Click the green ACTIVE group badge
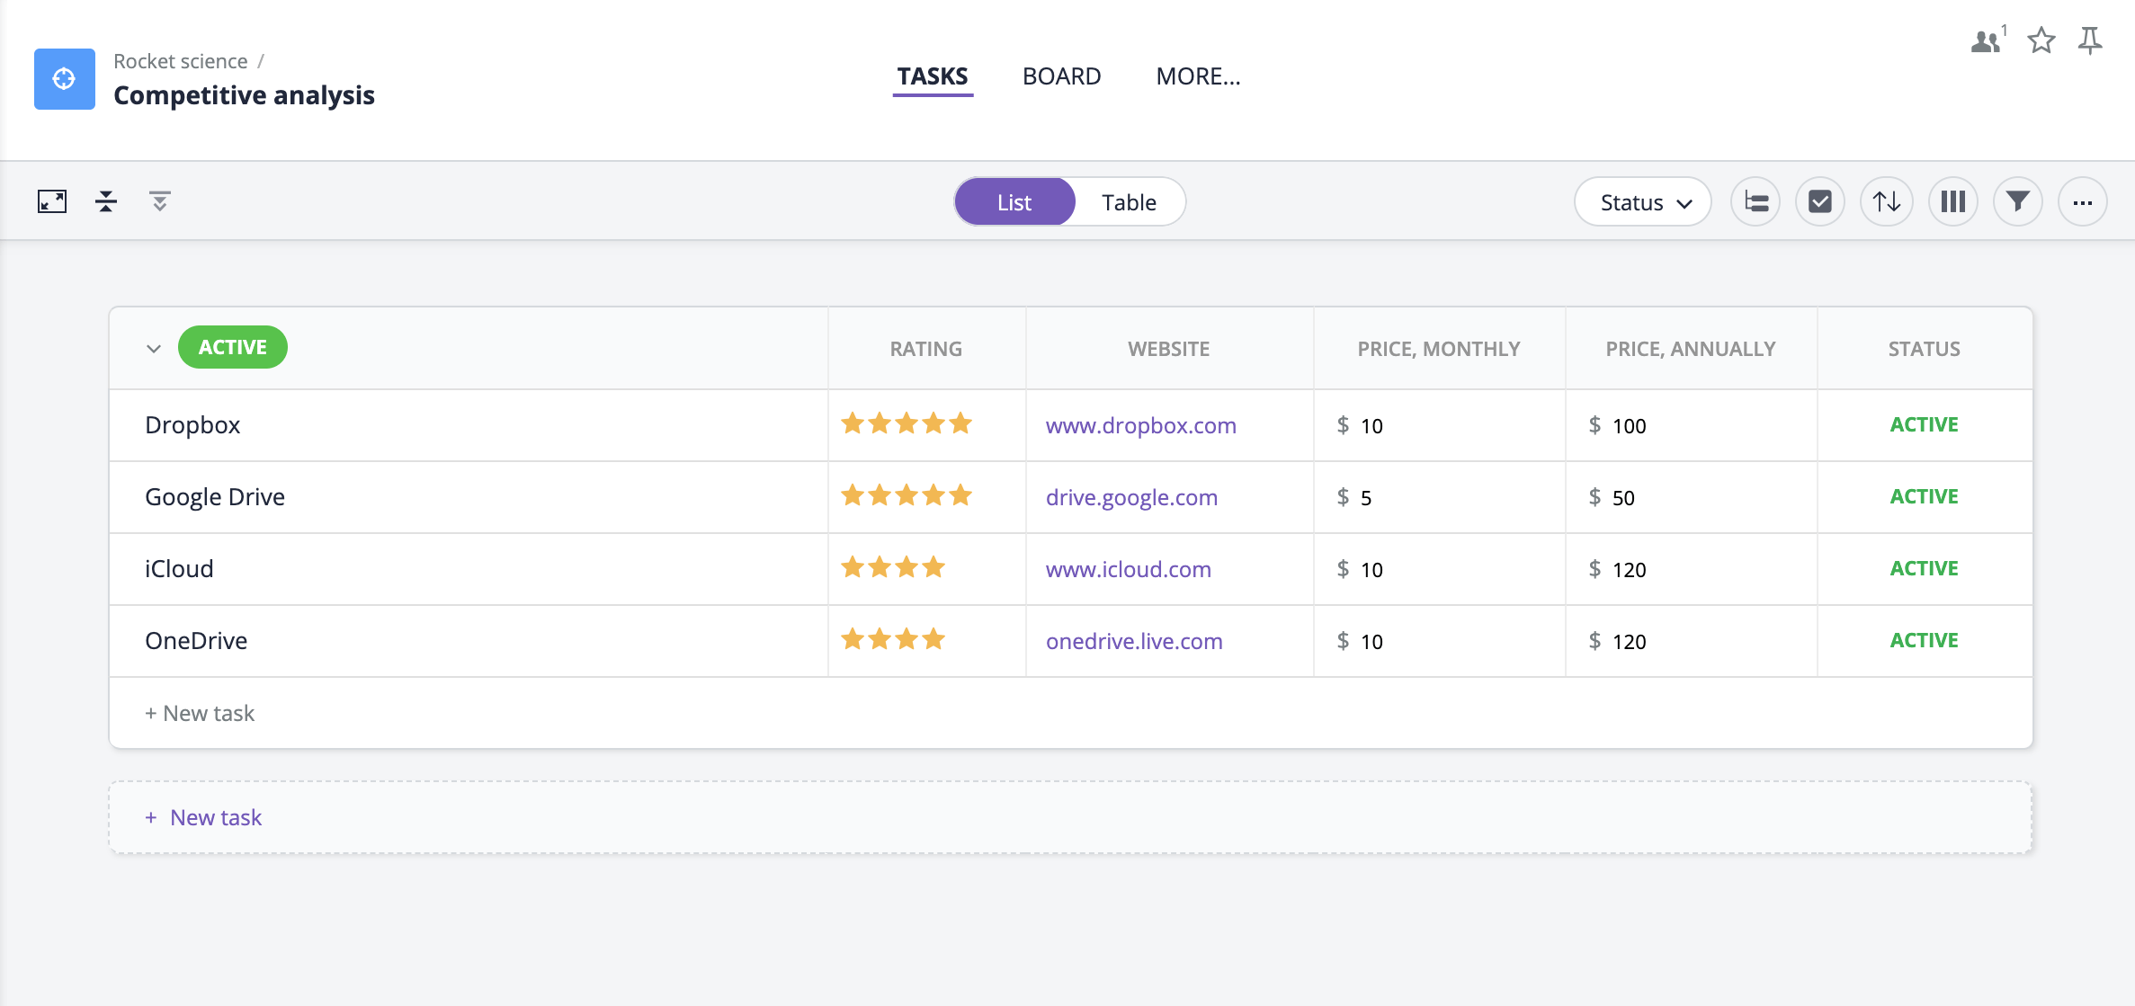 coord(233,347)
